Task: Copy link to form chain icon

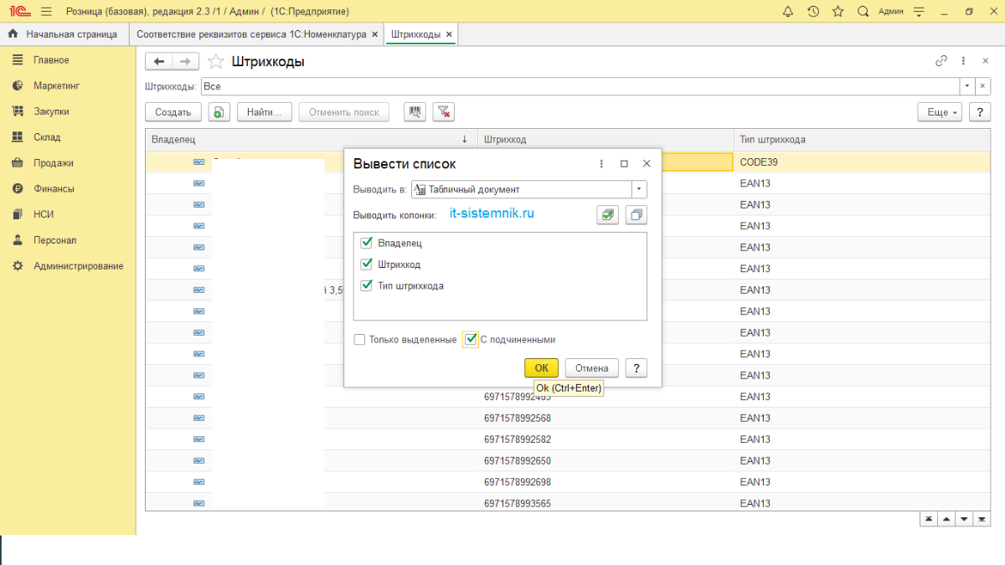Action: tap(941, 61)
